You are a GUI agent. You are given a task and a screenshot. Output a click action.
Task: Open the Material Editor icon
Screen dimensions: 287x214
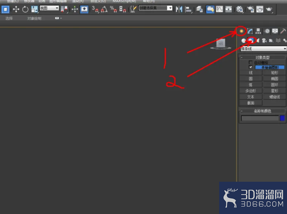click(x=240, y=9)
